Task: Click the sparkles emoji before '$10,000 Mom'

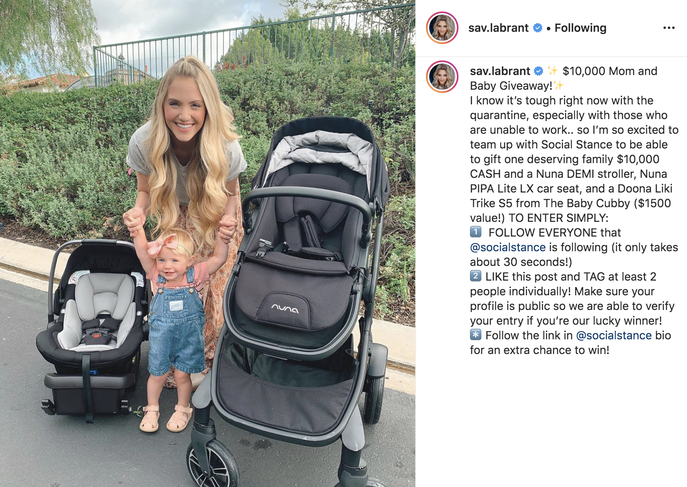Action: (552, 71)
